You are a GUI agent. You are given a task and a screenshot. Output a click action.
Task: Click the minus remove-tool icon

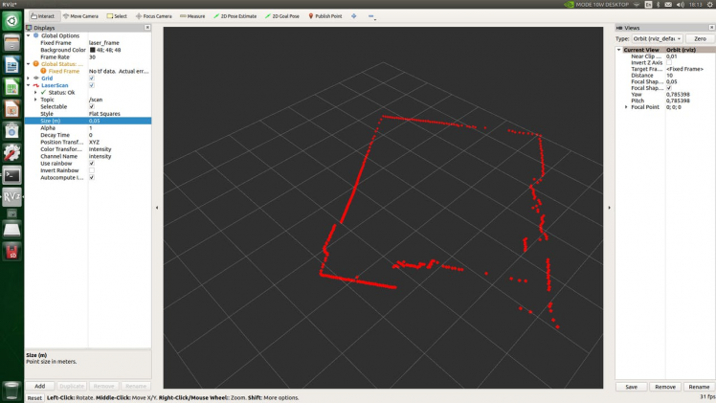pyautogui.click(x=371, y=16)
